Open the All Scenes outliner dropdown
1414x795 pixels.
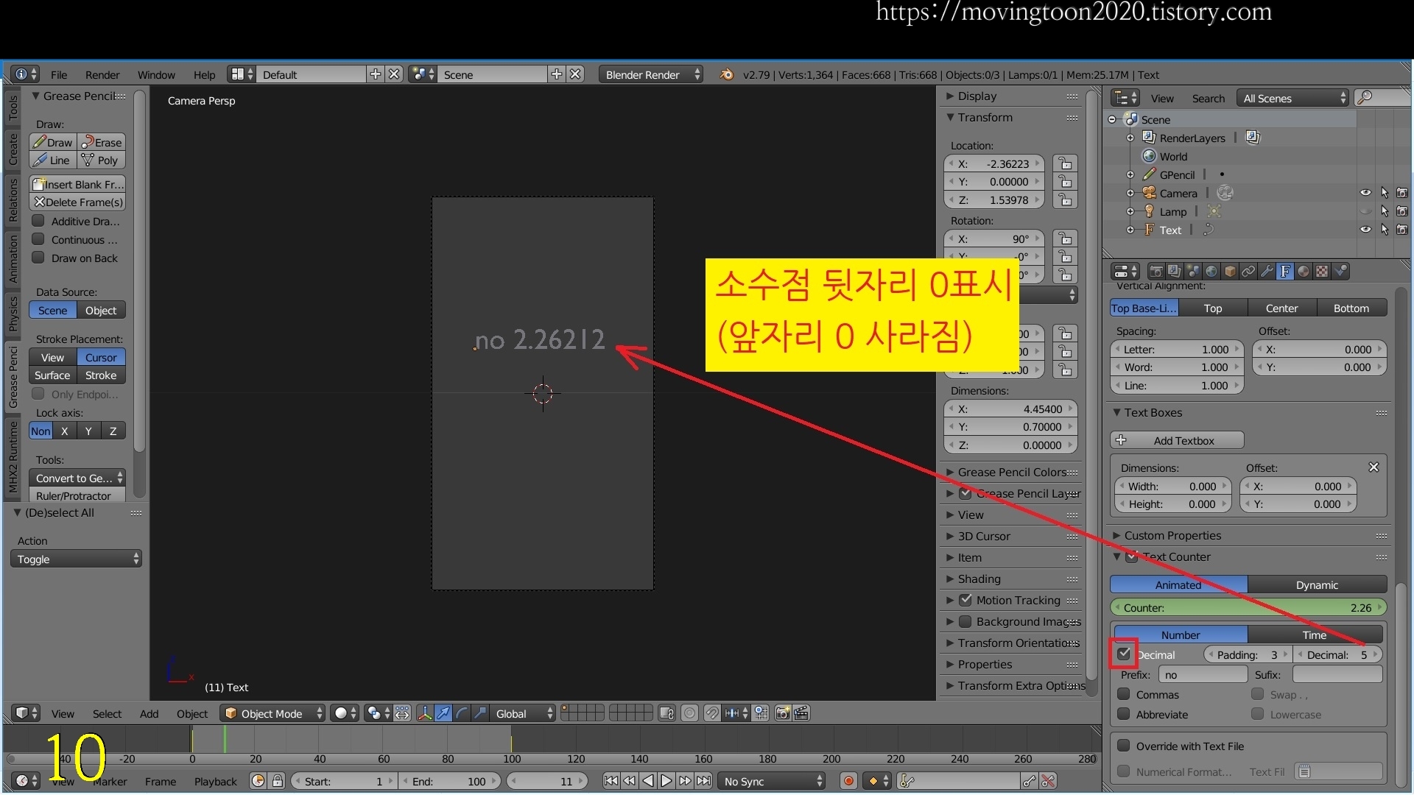click(1292, 98)
